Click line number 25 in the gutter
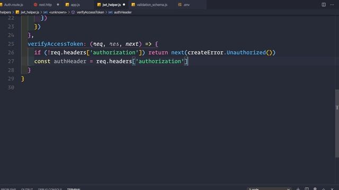 coord(11,44)
